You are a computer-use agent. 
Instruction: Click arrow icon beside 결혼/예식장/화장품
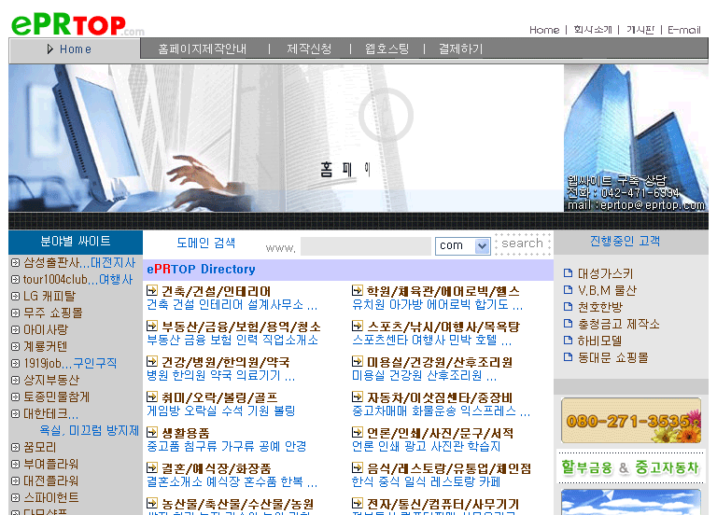[152, 467]
